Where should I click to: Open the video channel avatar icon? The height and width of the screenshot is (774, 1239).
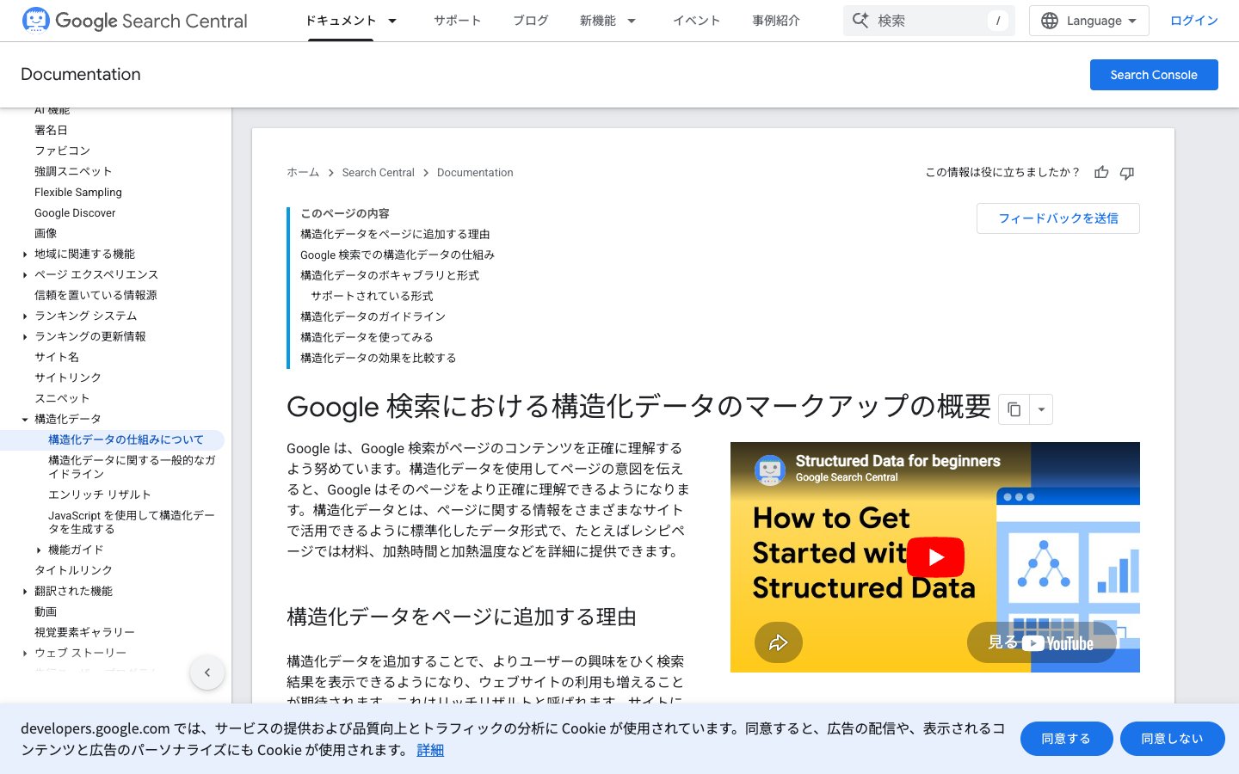click(769, 470)
